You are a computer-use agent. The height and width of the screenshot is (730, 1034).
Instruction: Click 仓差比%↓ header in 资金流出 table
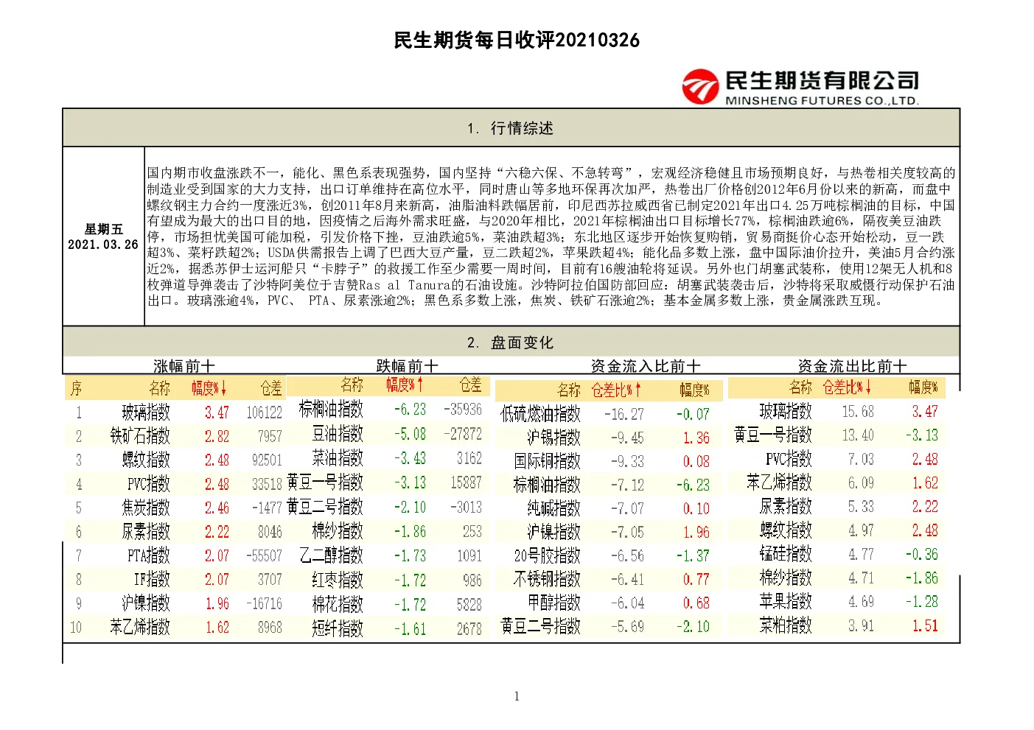[x=848, y=387]
